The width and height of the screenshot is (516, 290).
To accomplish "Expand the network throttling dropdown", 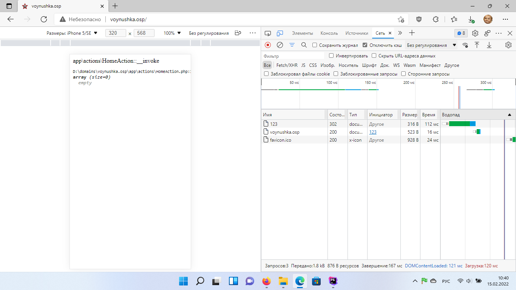I will click(431, 45).
